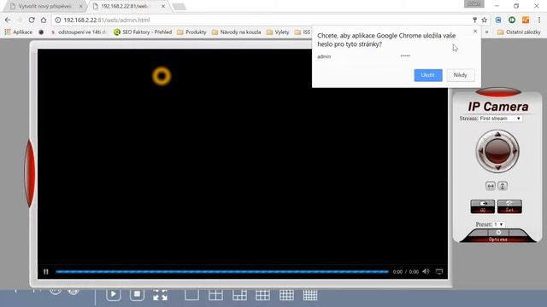Expand the hidden bookmarks overflow chevron
Image resolution: width=547 pixels, height=307 pixels.
click(x=486, y=32)
